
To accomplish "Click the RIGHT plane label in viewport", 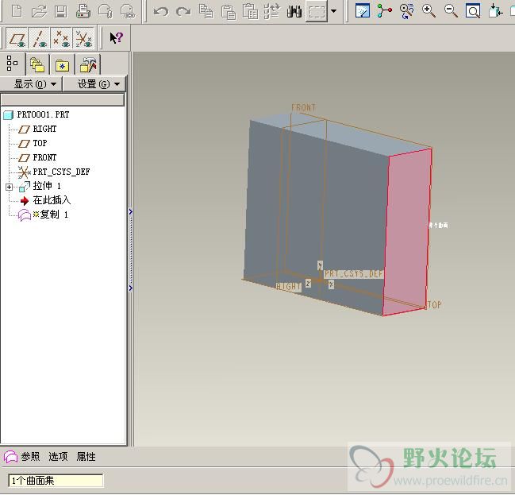I will [x=288, y=287].
